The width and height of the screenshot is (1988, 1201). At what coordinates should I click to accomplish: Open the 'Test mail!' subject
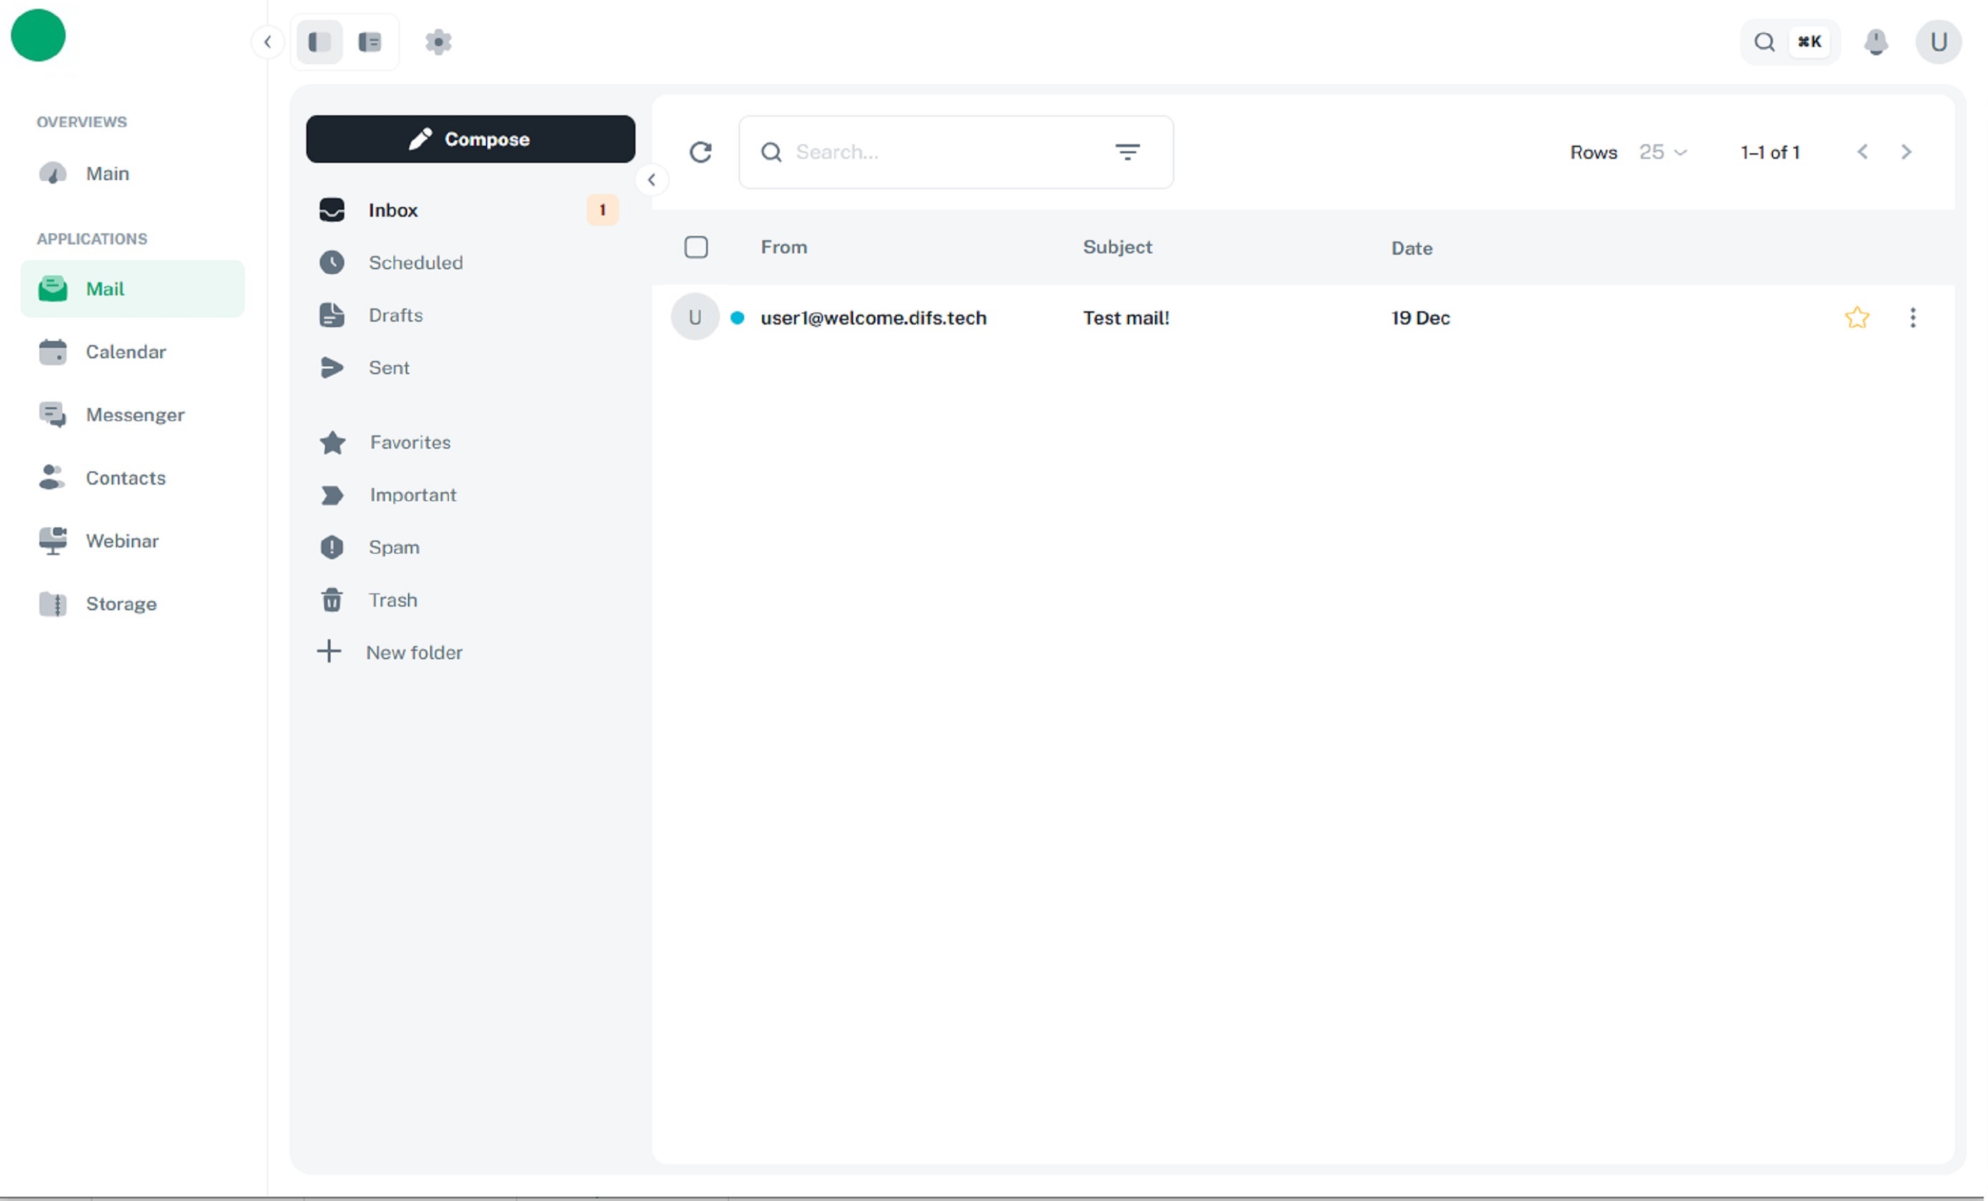point(1127,317)
